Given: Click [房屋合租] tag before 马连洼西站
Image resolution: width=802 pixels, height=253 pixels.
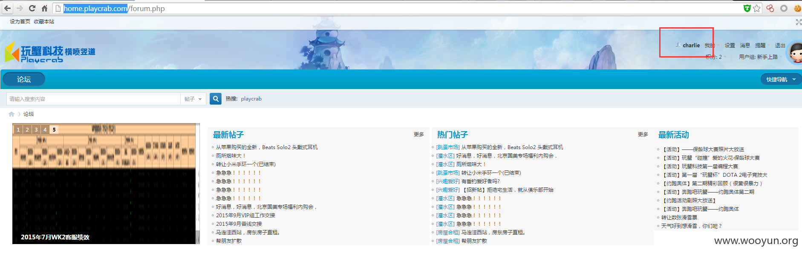Looking at the screenshot, I should pos(448,233).
